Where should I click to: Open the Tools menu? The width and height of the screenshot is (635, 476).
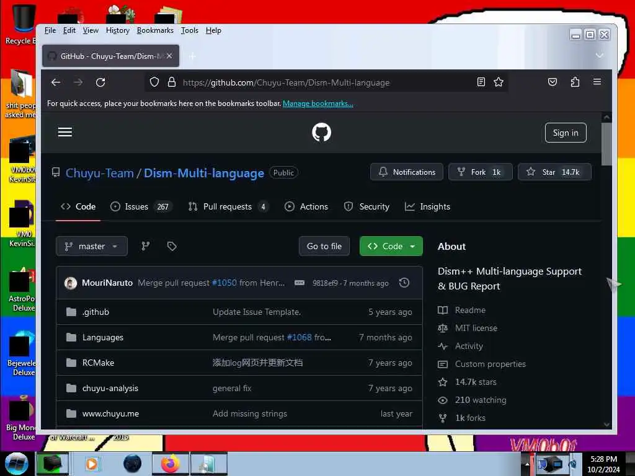click(x=190, y=30)
